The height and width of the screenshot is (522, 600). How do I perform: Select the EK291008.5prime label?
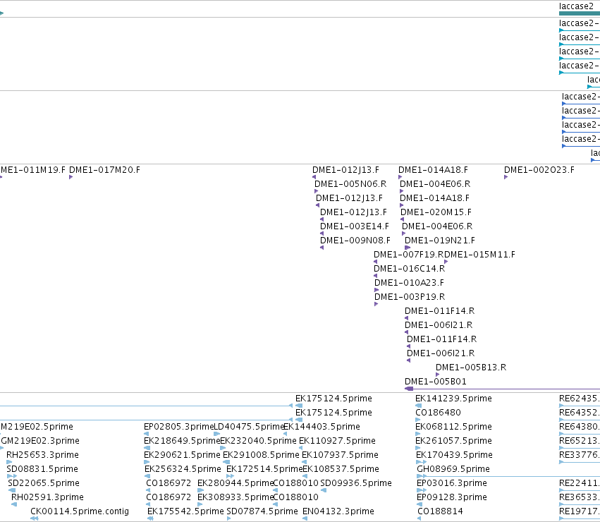coord(261,455)
